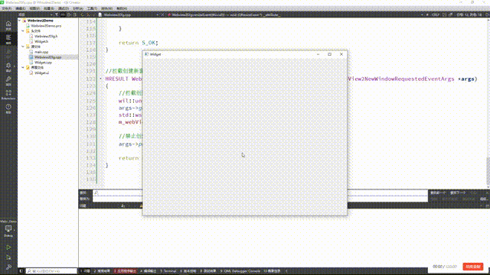Close the project side pane
The image size is (490, 275).
[75, 15]
